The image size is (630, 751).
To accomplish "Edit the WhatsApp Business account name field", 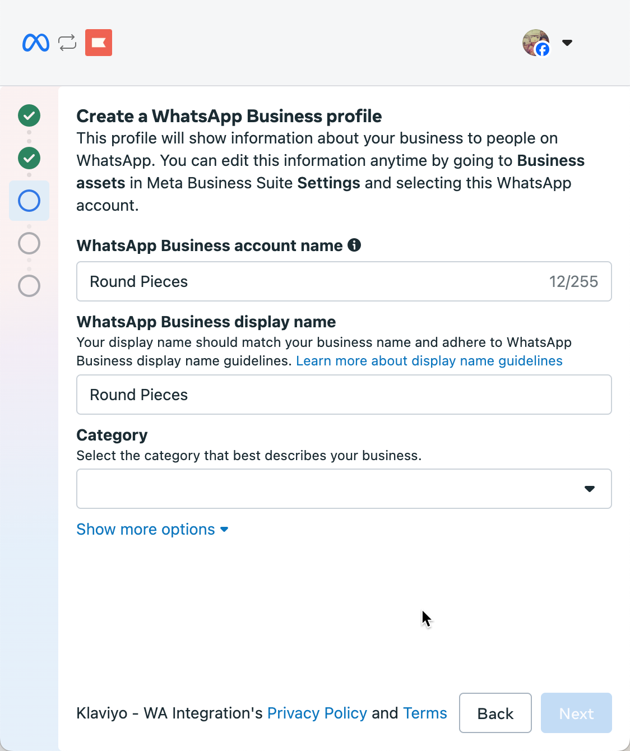I will tap(314, 281).
